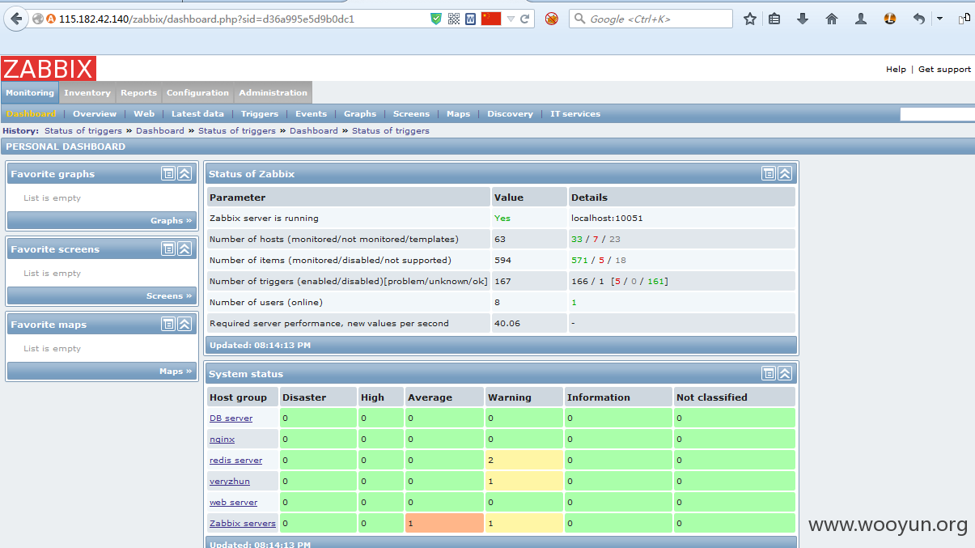Reload the page with the refresh icon

pyautogui.click(x=525, y=19)
